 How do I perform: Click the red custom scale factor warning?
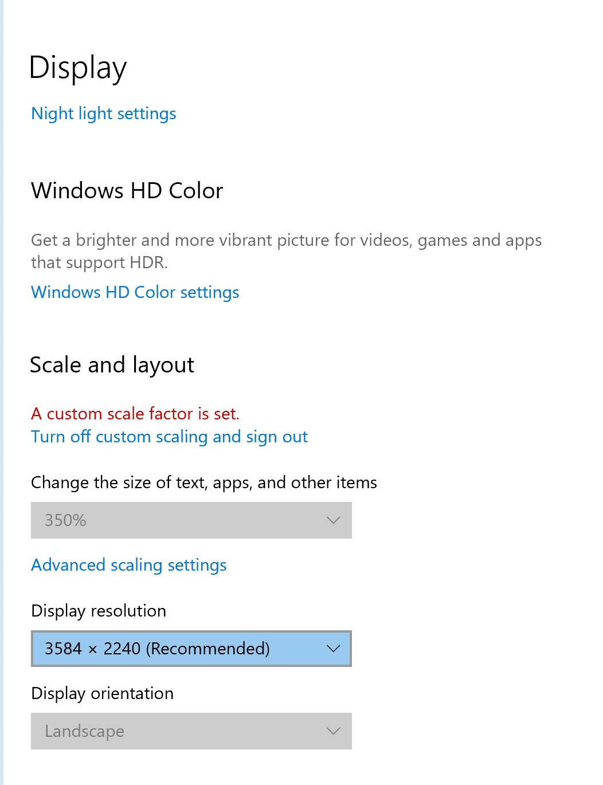click(135, 414)
